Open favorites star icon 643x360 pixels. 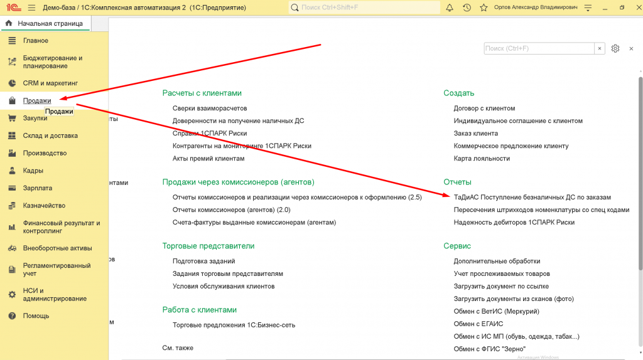point(484,8)
